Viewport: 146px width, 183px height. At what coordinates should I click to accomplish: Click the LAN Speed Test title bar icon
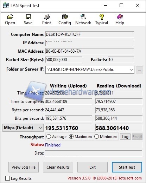coord(6,5)
